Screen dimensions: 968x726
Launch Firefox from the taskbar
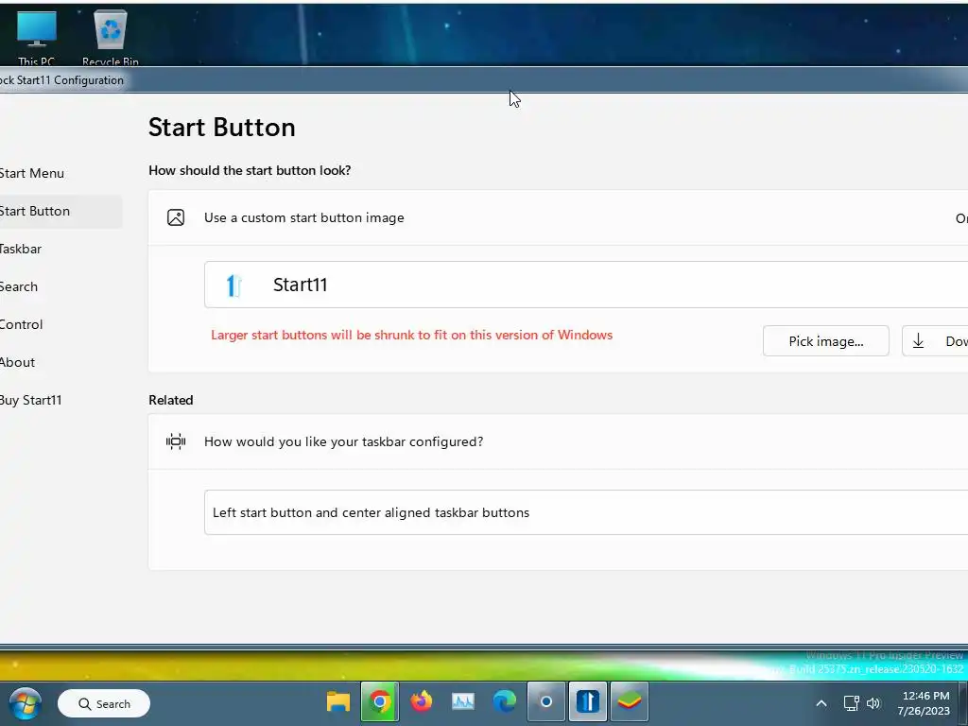(x=422, y=702)
